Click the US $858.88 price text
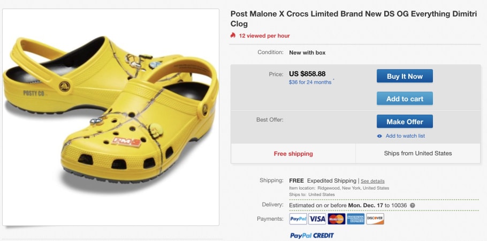 [307, 74]
